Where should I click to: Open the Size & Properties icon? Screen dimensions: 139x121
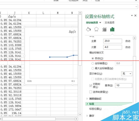(104, 30)
